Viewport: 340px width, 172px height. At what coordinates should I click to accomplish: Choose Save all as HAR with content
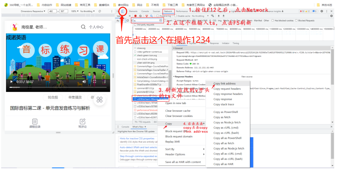(183, 162)
